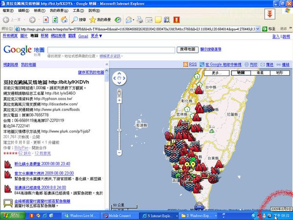The width and height of the screenshot is (293, 220).
Task: Select the Street View pegman icon
Action: point(119,93)
